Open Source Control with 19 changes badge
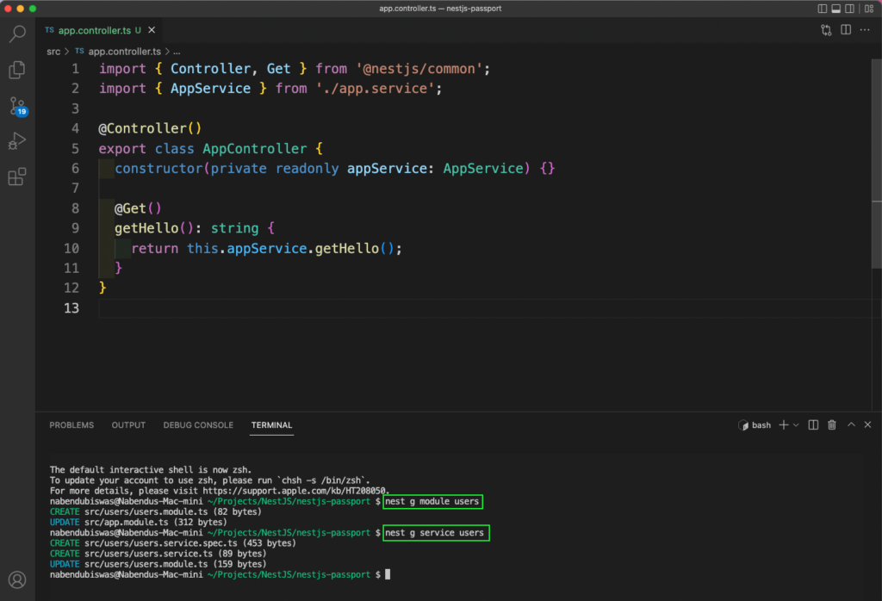This screenshot has height=601, width=882. click(17, 106)
